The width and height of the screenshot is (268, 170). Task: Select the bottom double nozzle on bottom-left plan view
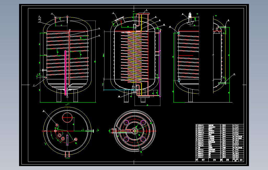tap(67, 154)
